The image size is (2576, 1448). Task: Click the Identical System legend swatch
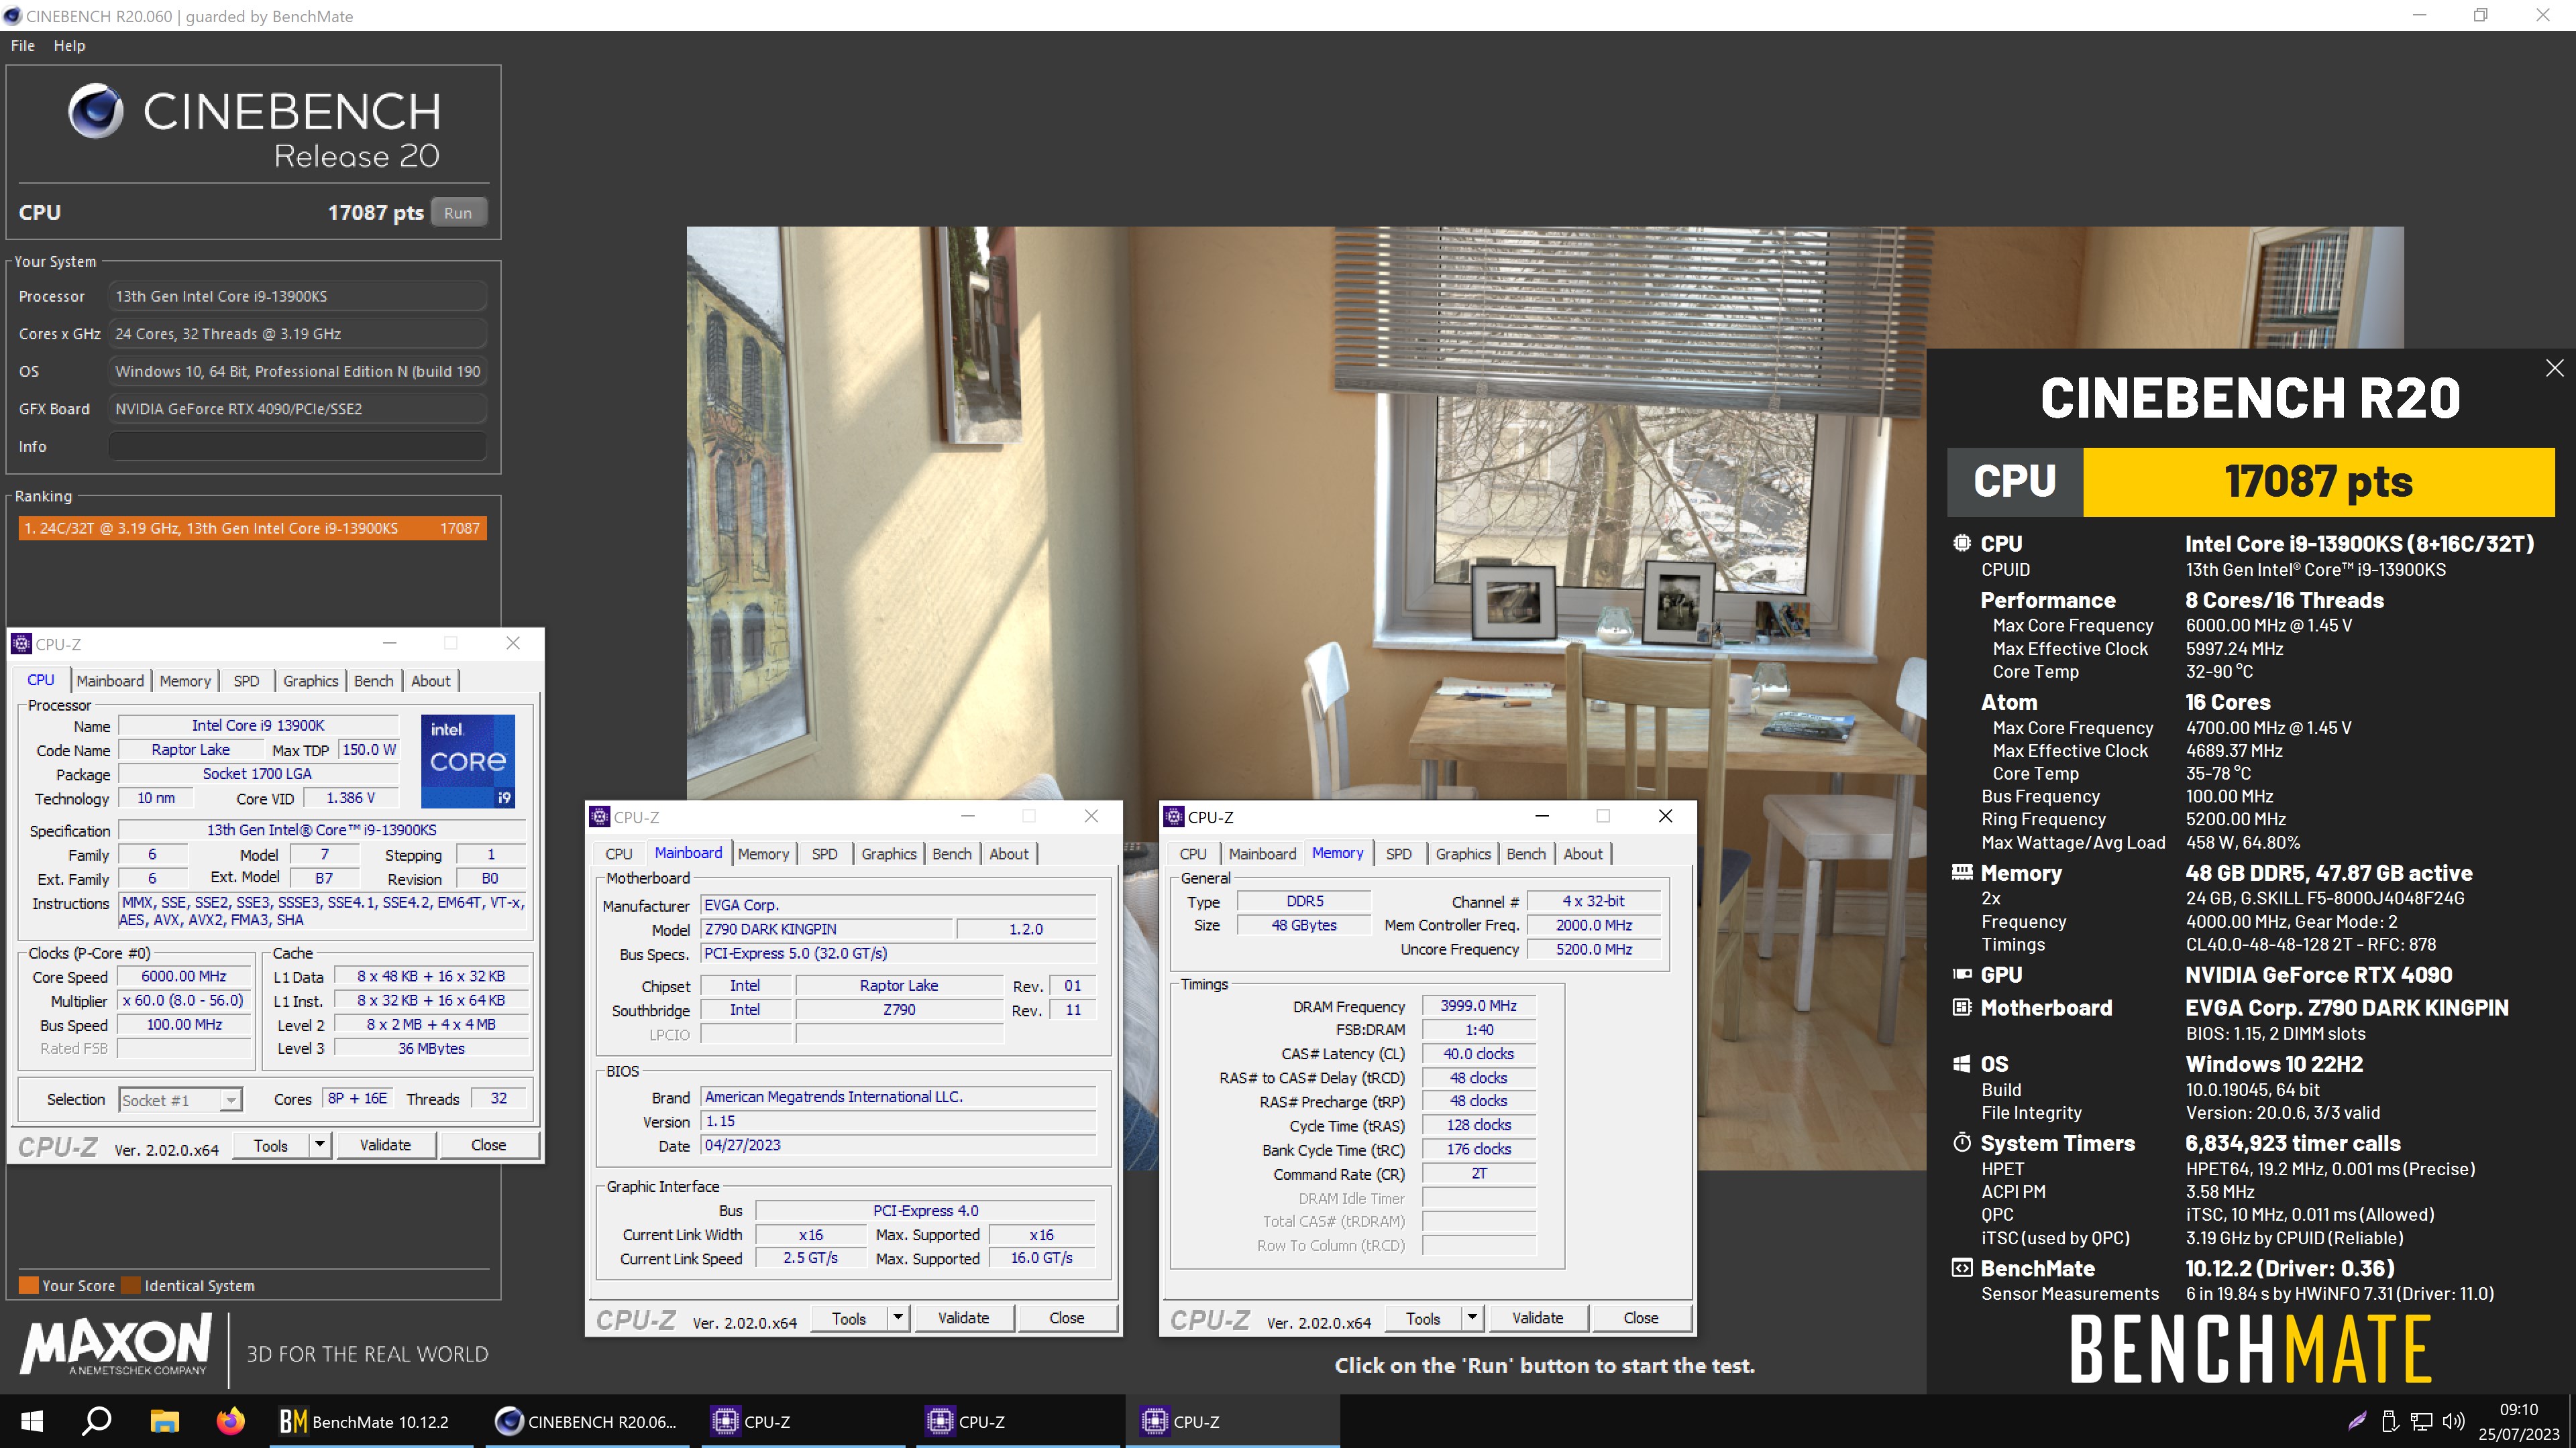[131, 1285]
